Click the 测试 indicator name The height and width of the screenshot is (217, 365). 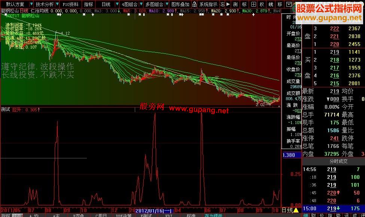click(5, 109)
